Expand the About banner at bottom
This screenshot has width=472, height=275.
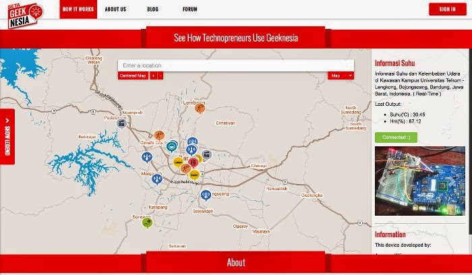[x=236, y=262]
